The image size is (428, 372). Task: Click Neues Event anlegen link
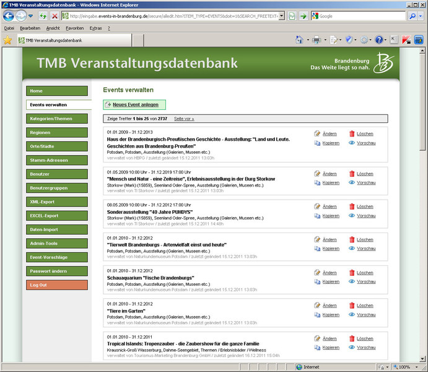tap(136, 105)
